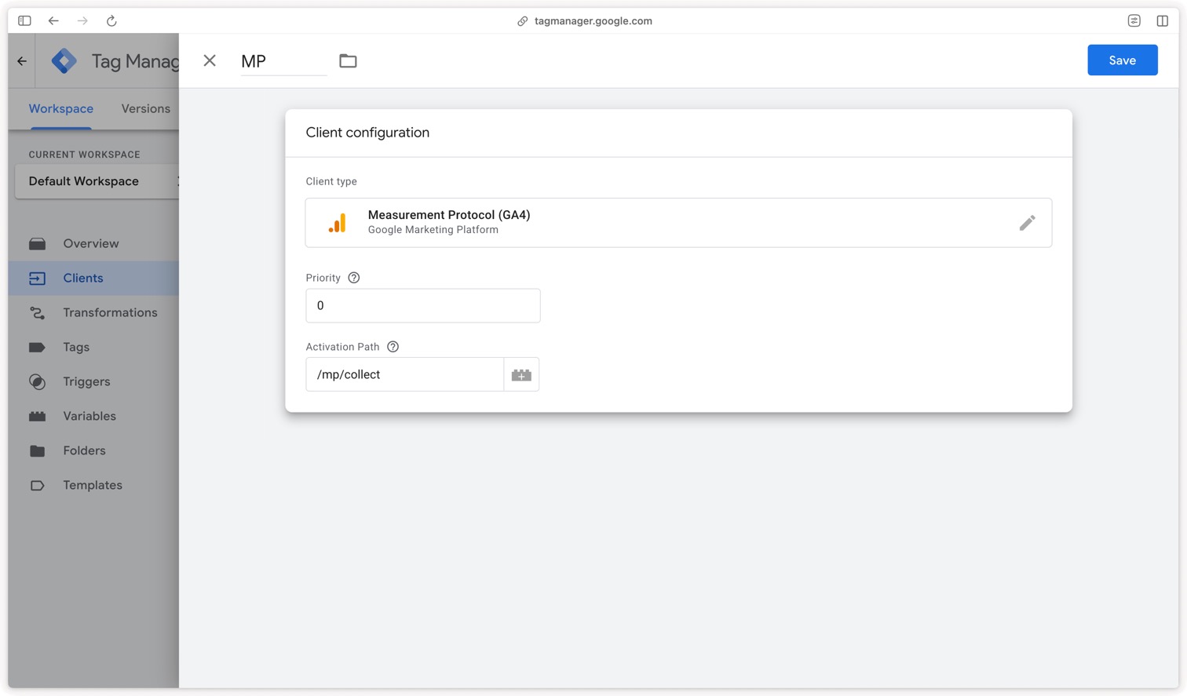
Task: Insert variable using the brick plus icon
Action: pyautogui.click(x=521, y=375)
